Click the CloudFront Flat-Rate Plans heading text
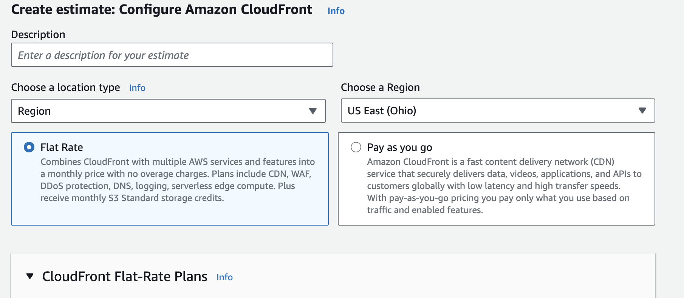This screenshot has height=298, width=684. 125,276
